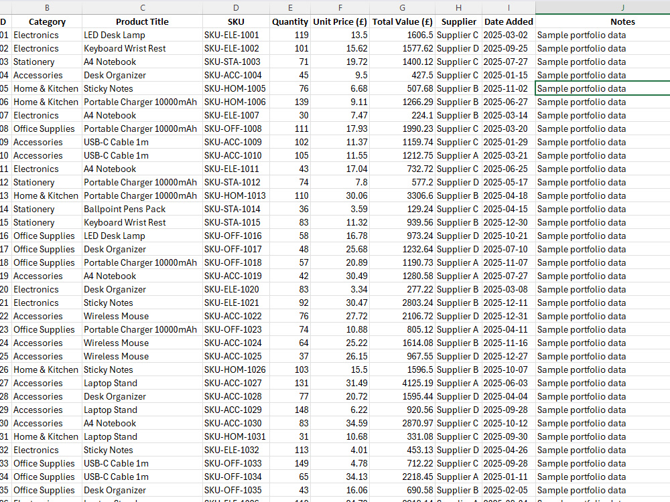670x502 pixels.
Task: Click the Total Value (£) header cell
Action: [x=402, y=22]
